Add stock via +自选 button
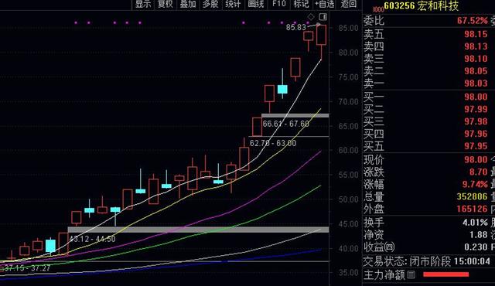 click(x=325, y=4)
